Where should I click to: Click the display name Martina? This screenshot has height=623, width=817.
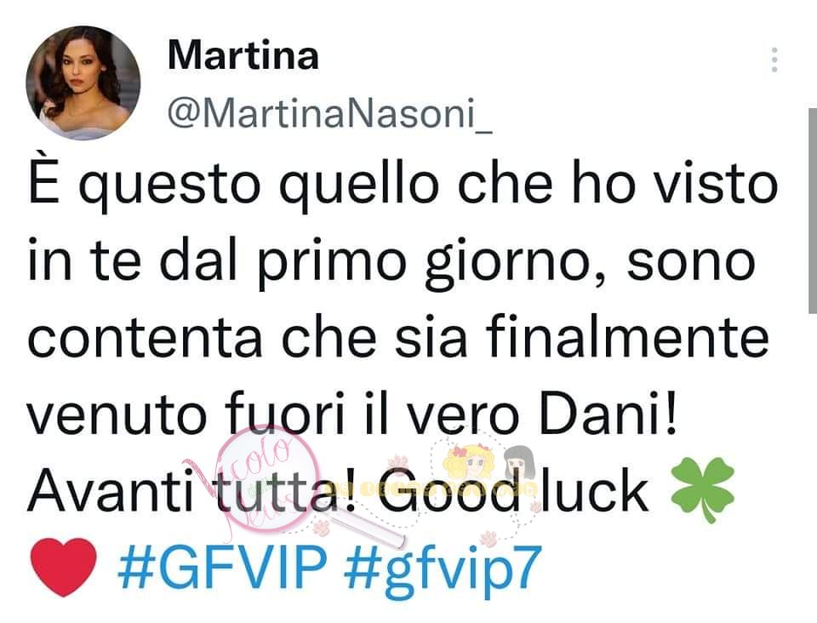coord(243,55)
